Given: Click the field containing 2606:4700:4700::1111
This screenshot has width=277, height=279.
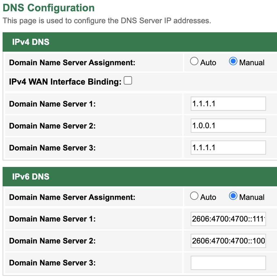Looking at the screenshot, I should pos(228,219).
